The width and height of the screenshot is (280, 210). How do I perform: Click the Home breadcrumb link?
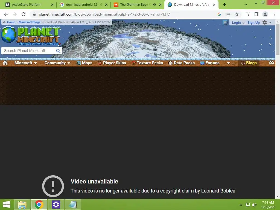pyautogui.click(x=11, y=22)
